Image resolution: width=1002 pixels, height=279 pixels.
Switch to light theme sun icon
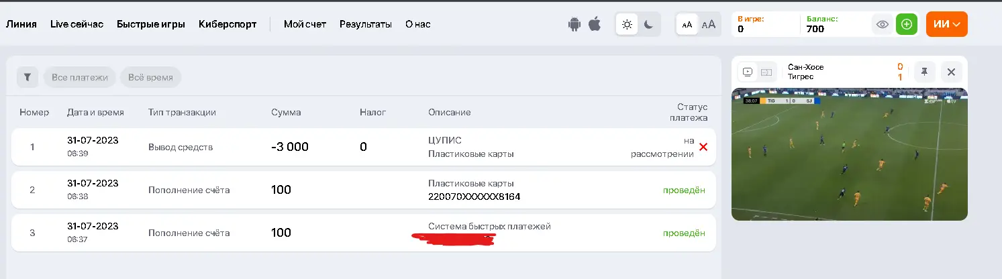point(627,24)
